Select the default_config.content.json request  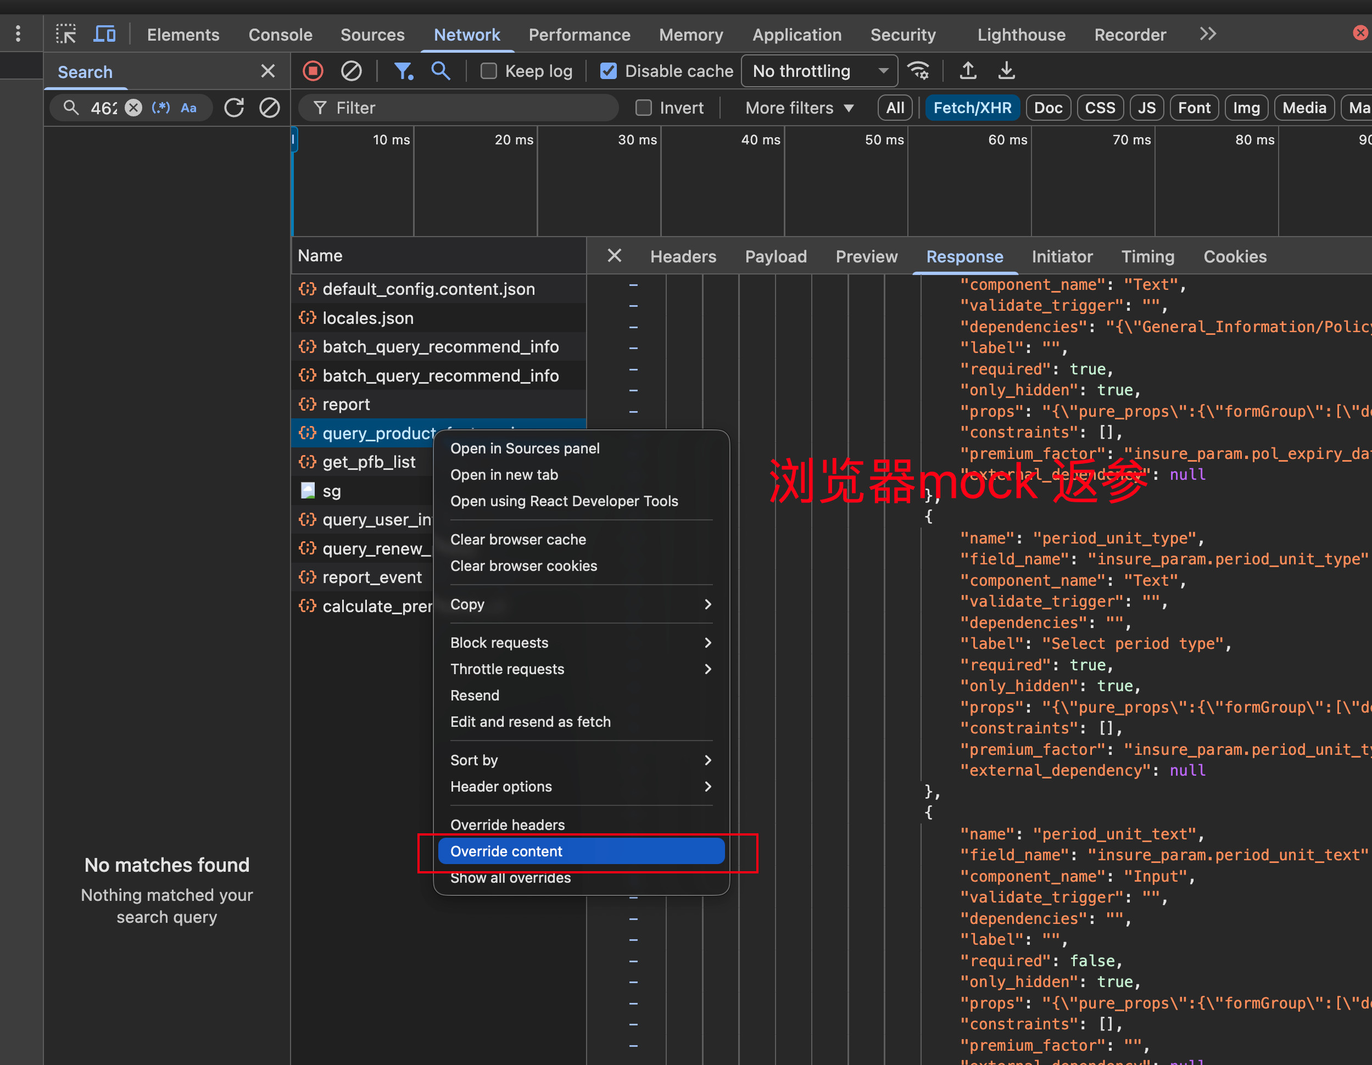439,289
